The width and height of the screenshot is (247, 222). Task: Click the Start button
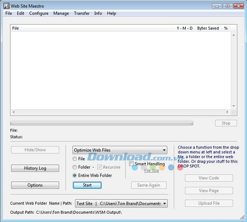coord(87,185)
